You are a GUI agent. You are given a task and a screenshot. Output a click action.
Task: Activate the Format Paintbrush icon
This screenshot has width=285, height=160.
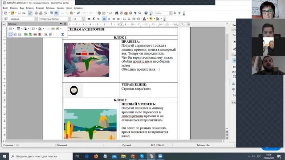coord(78,13)
